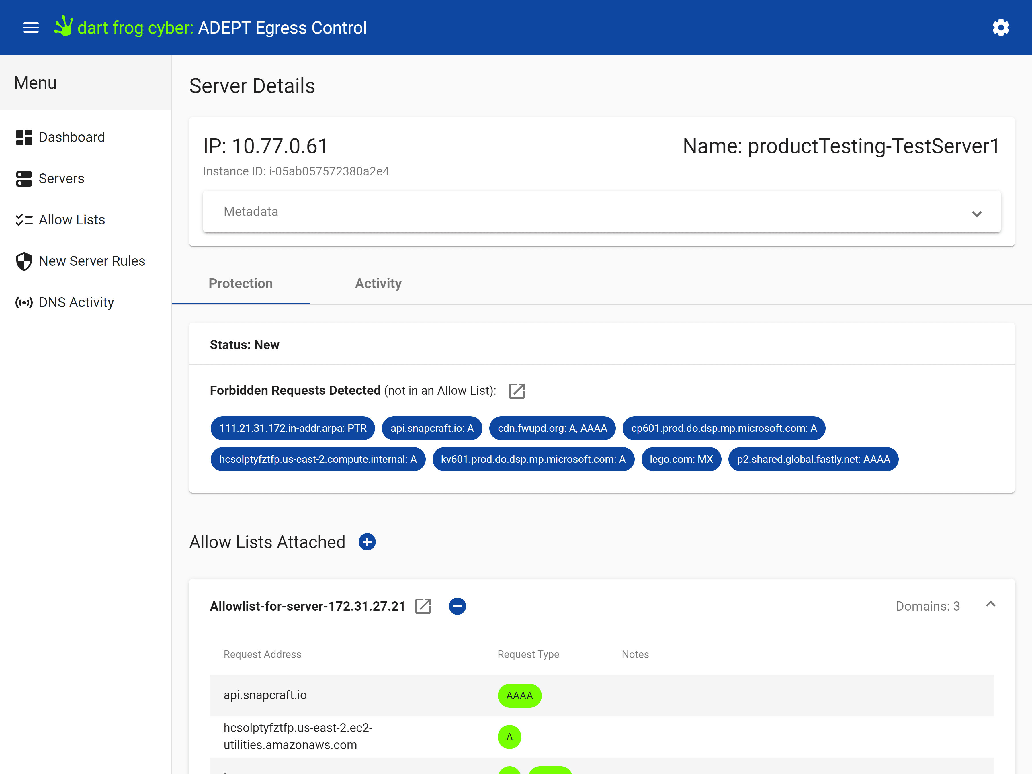Open the hamburger menu icon
The width and height of the screenshot is (1032, 774).
tap(31, 28)
